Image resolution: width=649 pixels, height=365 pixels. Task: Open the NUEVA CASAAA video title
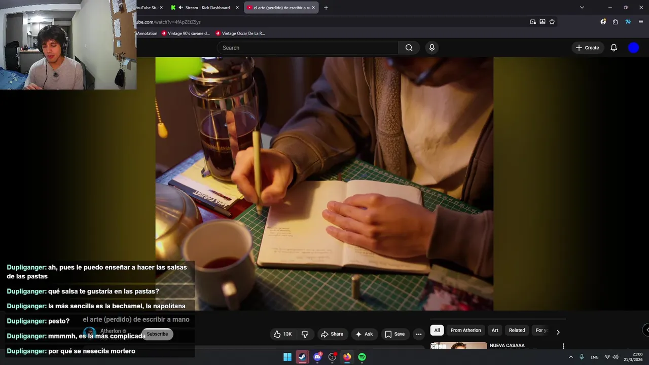coord(507,346)
